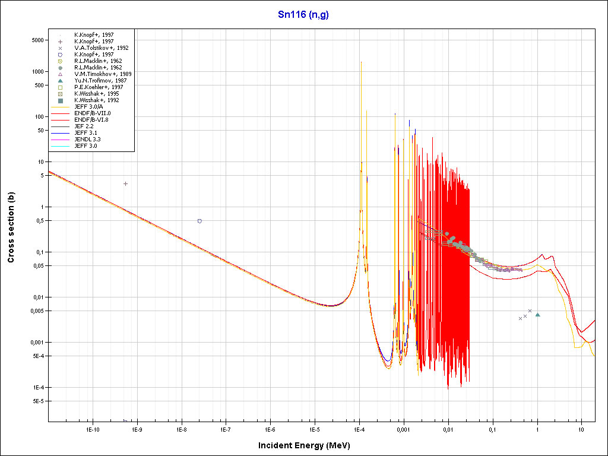Viewport: 608px width, 456px height.
Task: Select the plus data point above the curve
Action: tap(125, 184)
